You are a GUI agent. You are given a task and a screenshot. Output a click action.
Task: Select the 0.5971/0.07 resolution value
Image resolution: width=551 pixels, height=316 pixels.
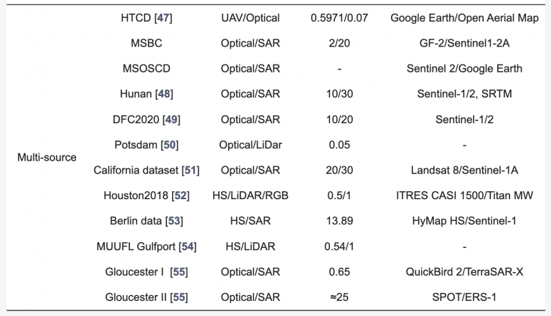(339, 18)
